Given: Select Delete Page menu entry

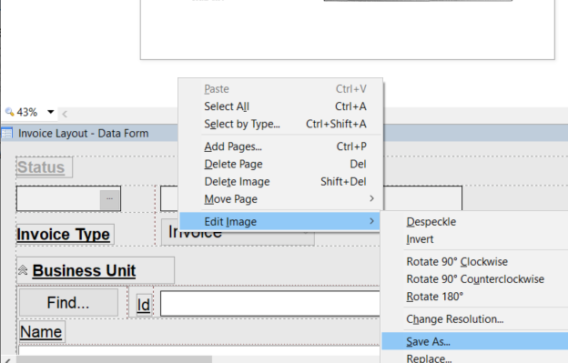Looking at the screenshot, I should 280,165.
